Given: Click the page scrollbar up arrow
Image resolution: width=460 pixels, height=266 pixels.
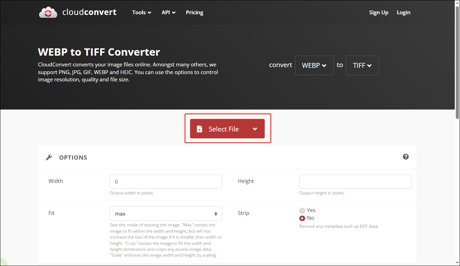Looking at the screenshot, I should 457,3.
